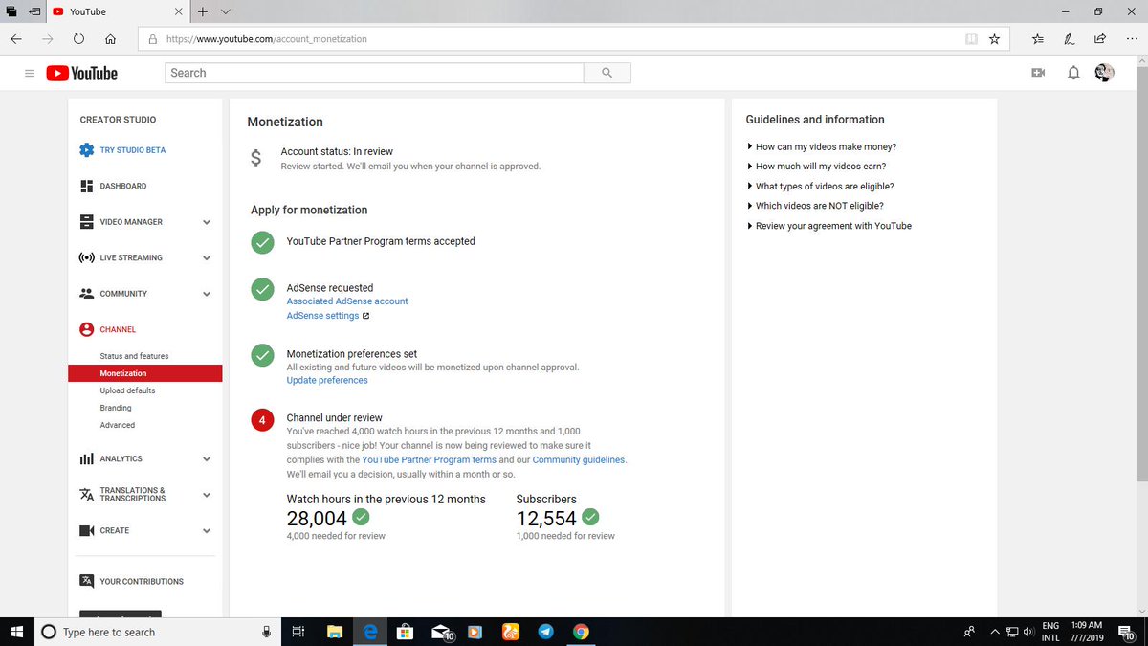This screenshot has width=1148, height=646.
Task: Click the browser share icon
Action: (x=1100, y=39)
